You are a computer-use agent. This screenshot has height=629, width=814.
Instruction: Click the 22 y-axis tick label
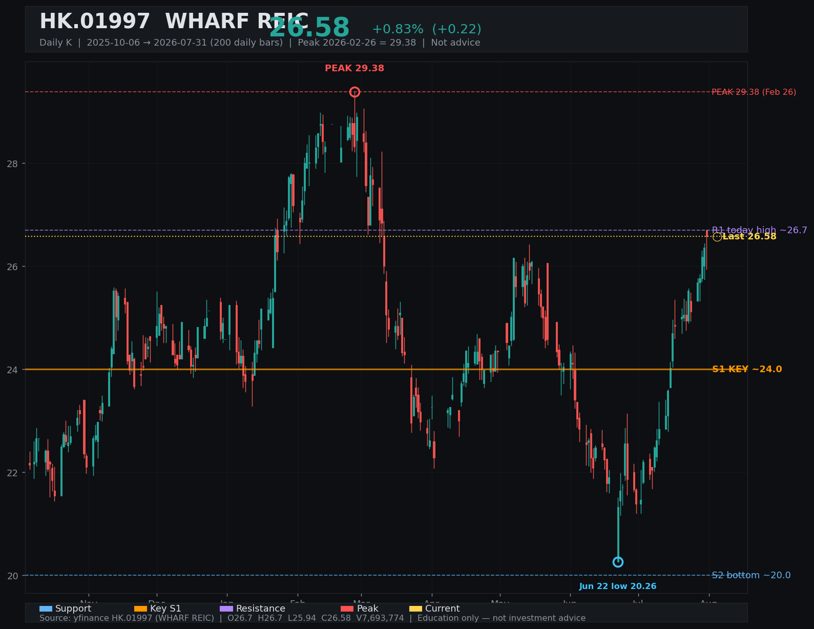(12, 473)
